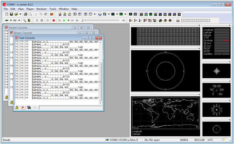Screen dimensions: 234x144
Task: Click the green connection plug icon
Action: [x=7, y=20]
